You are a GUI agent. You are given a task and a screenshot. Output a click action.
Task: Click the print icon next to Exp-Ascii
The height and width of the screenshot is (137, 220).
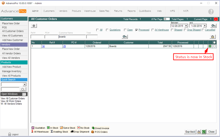click(x=199, y=132)
